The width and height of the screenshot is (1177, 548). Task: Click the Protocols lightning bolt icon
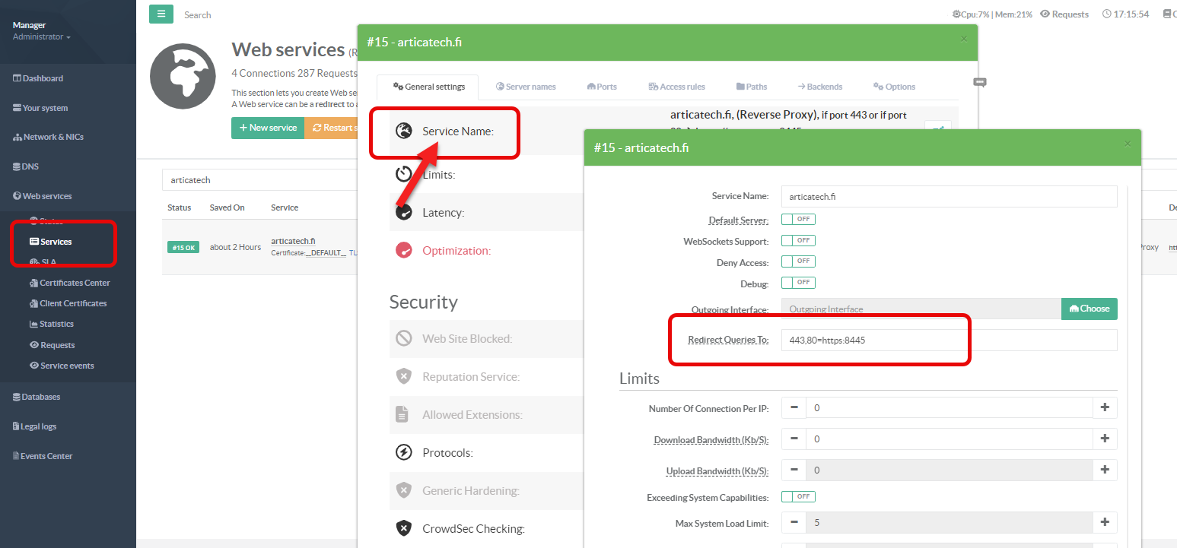pos(404,453)
